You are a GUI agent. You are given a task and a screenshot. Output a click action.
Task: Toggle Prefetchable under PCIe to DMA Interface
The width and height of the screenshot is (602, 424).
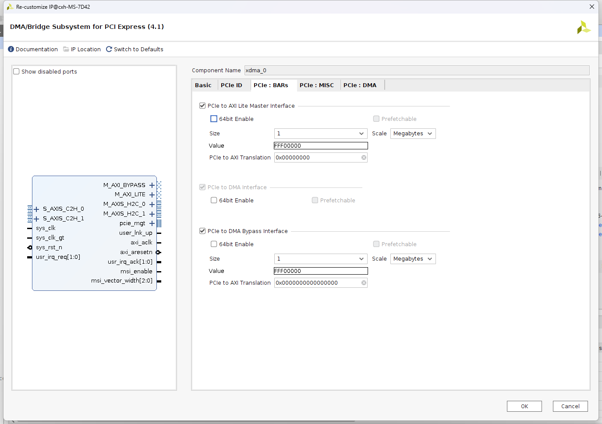[x=315, y=200]
